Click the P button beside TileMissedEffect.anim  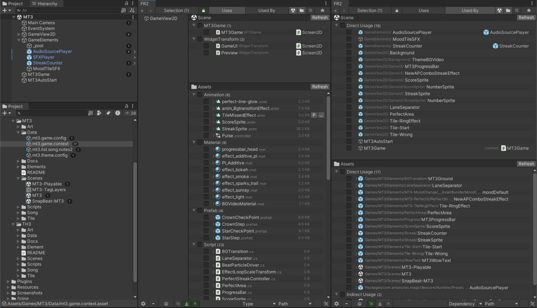[314, 115]
